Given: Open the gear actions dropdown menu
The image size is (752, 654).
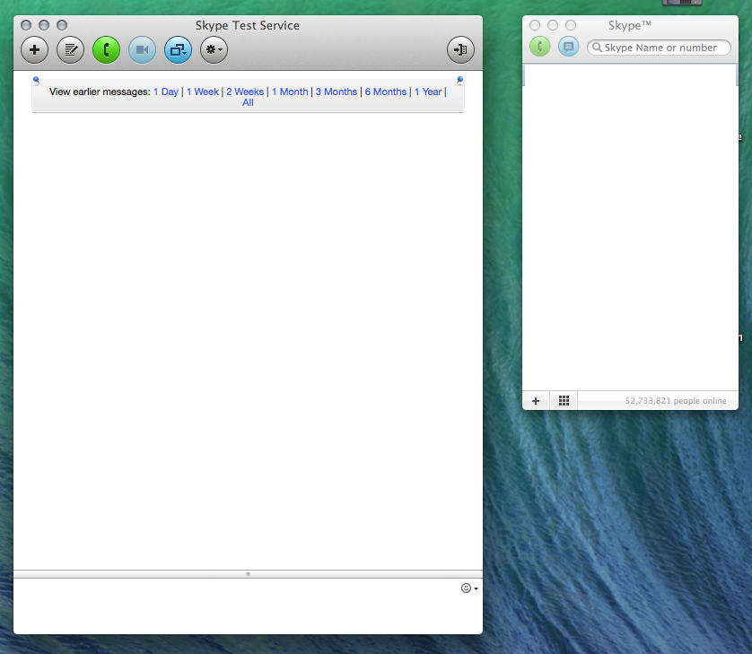Looking at the screenshot, I should tap(214, 49).
